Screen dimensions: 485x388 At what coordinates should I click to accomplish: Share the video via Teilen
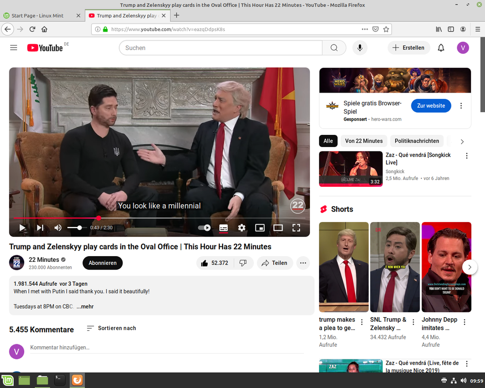tap(275, 263)
